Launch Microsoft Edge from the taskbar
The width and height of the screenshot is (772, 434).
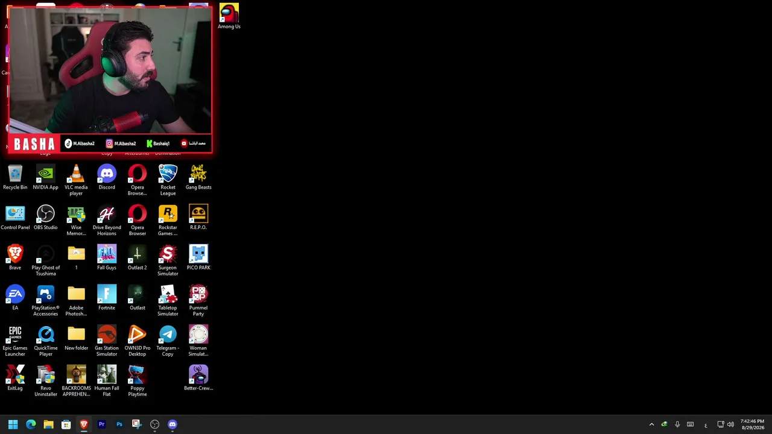point(31,424)
